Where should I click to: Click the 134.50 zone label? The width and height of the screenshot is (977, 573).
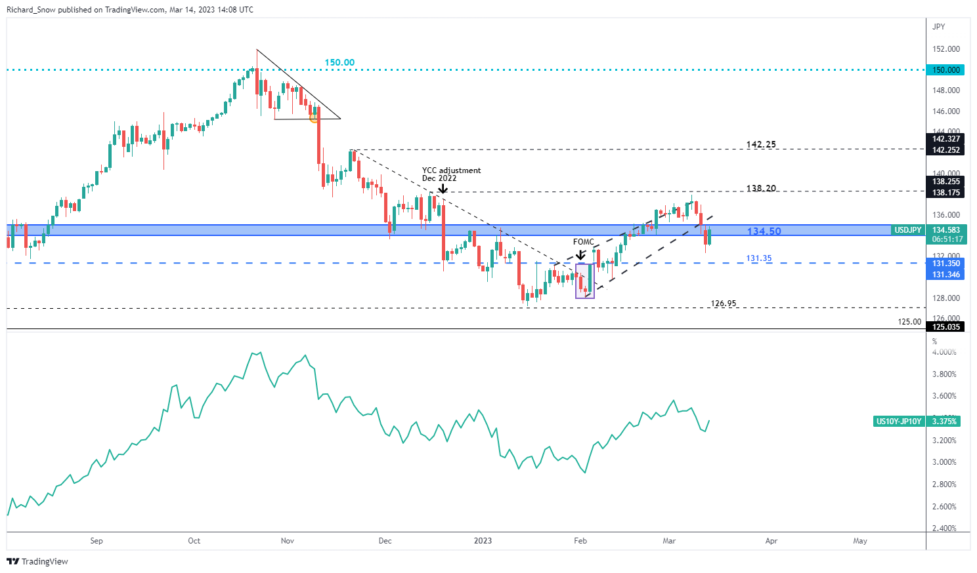764,231
